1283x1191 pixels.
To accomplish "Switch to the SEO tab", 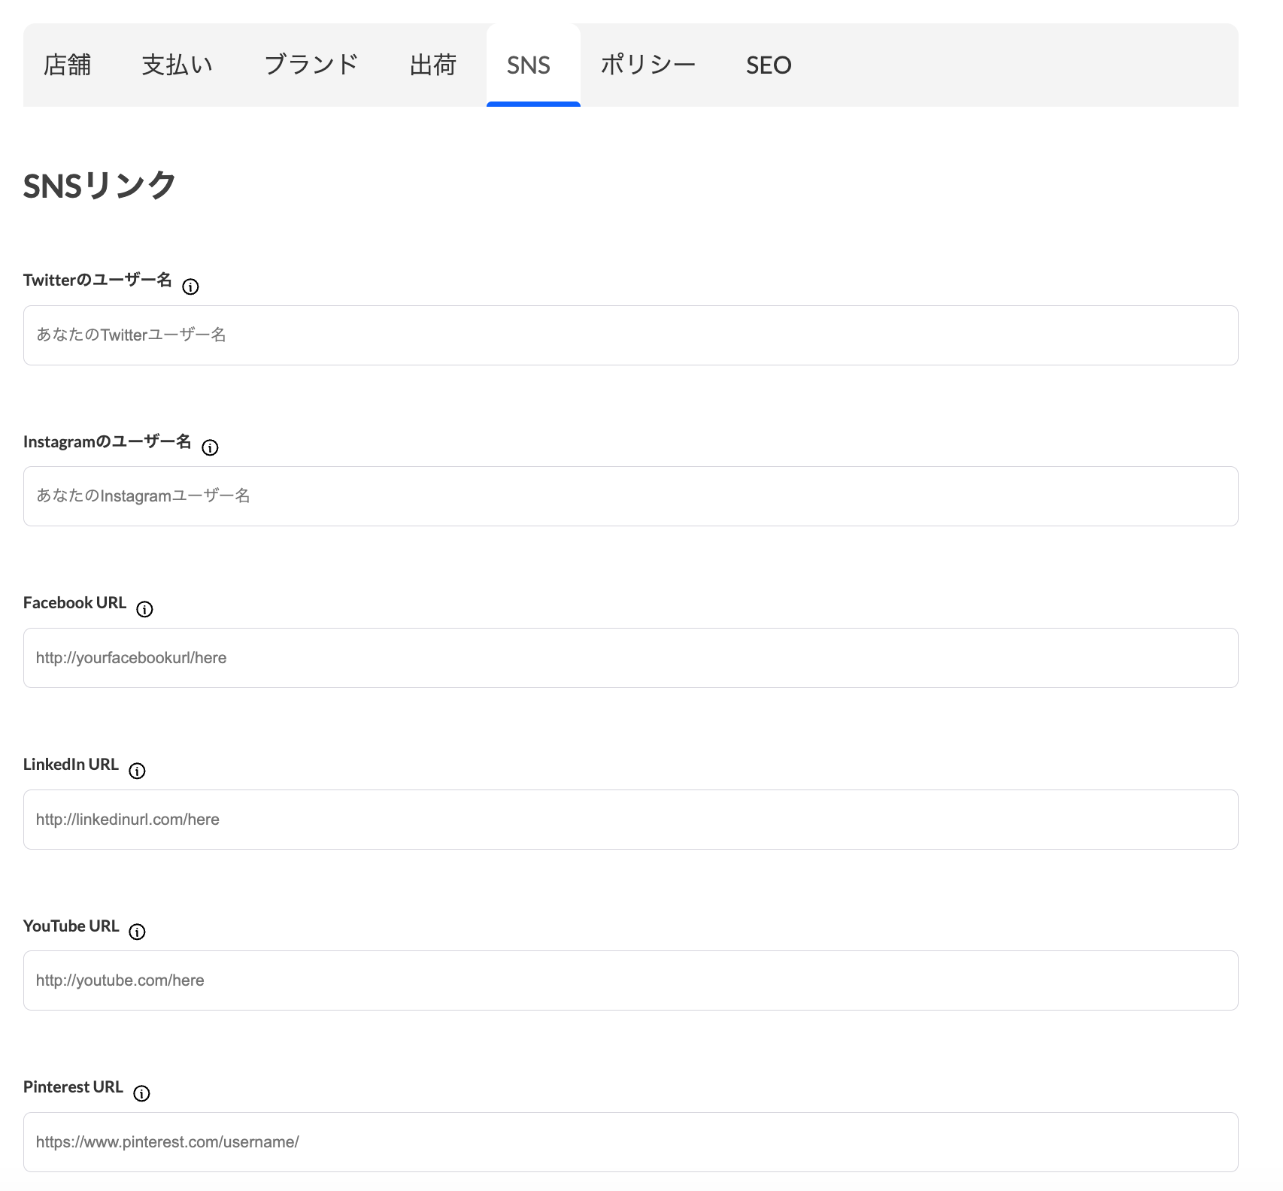I will (x=769, y=65).
